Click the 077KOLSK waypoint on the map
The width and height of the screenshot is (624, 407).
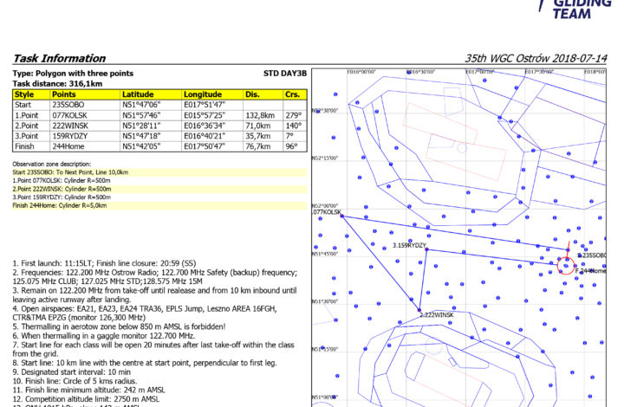[x=341, y=215]
